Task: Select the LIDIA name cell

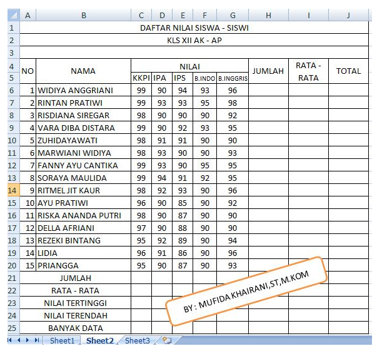Action: pos(83,253)
